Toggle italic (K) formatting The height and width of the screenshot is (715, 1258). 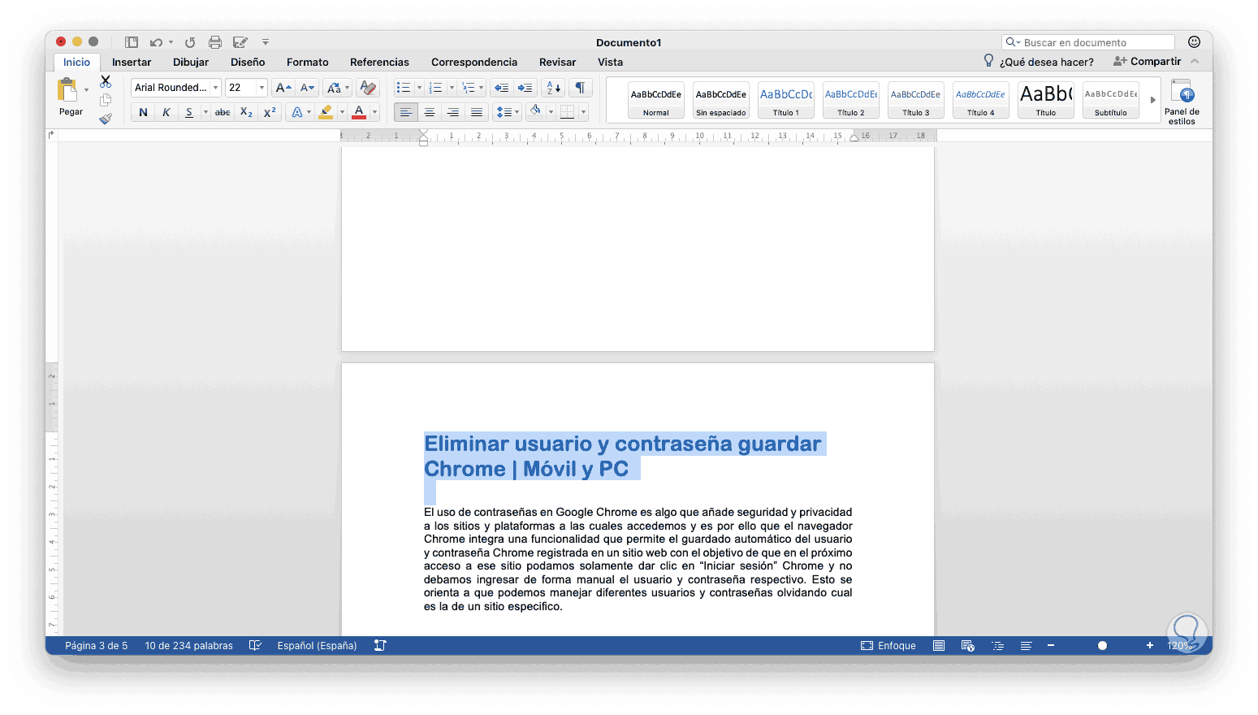(x=166, y=112)
